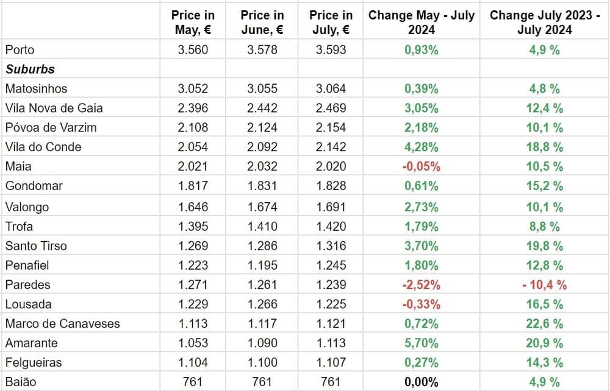Select Baião's 0,00% change cell
This screenshot has height=391, width=610.
pyautogui.click(x=422, y=382)
